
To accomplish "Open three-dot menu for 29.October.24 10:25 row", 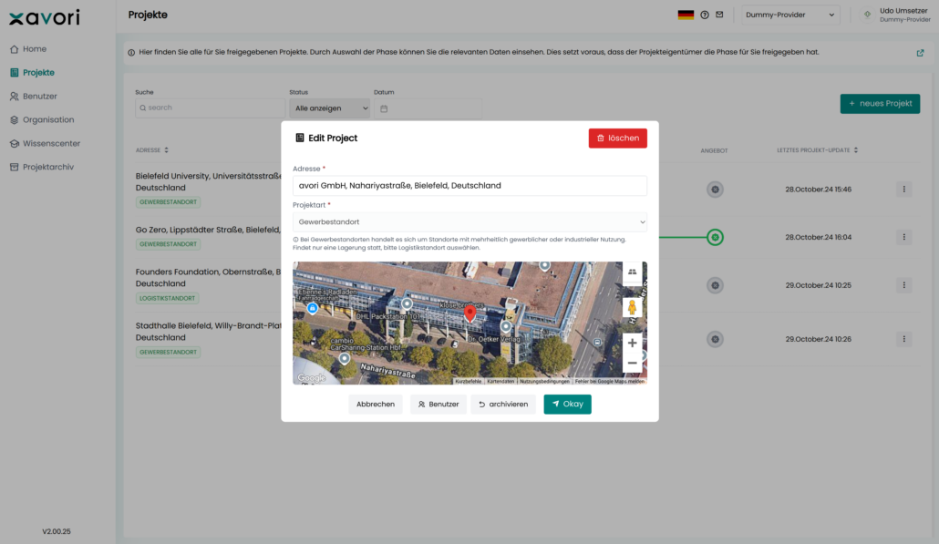I will 904,285.
